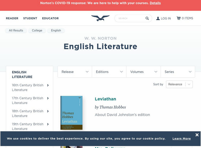Expand 19th Century British Literature chevron
201x148 pixels.
pos(48,124)
